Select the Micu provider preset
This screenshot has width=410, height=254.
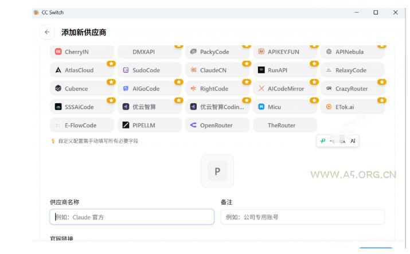285,107
